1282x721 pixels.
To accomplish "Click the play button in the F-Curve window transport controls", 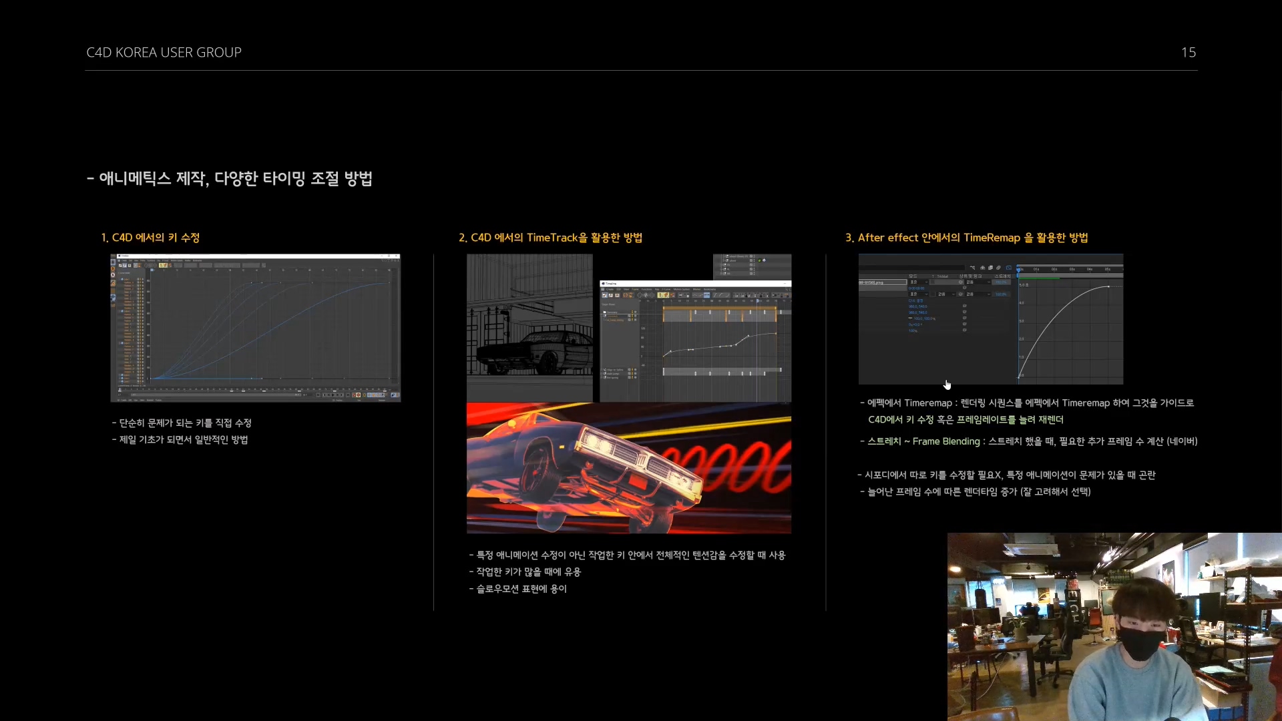I will coord(333,395).
